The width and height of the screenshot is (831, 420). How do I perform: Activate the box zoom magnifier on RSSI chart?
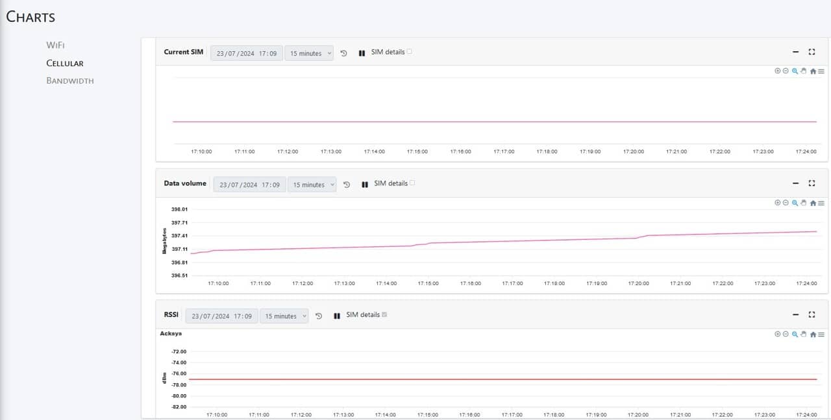tap(795, 334)
